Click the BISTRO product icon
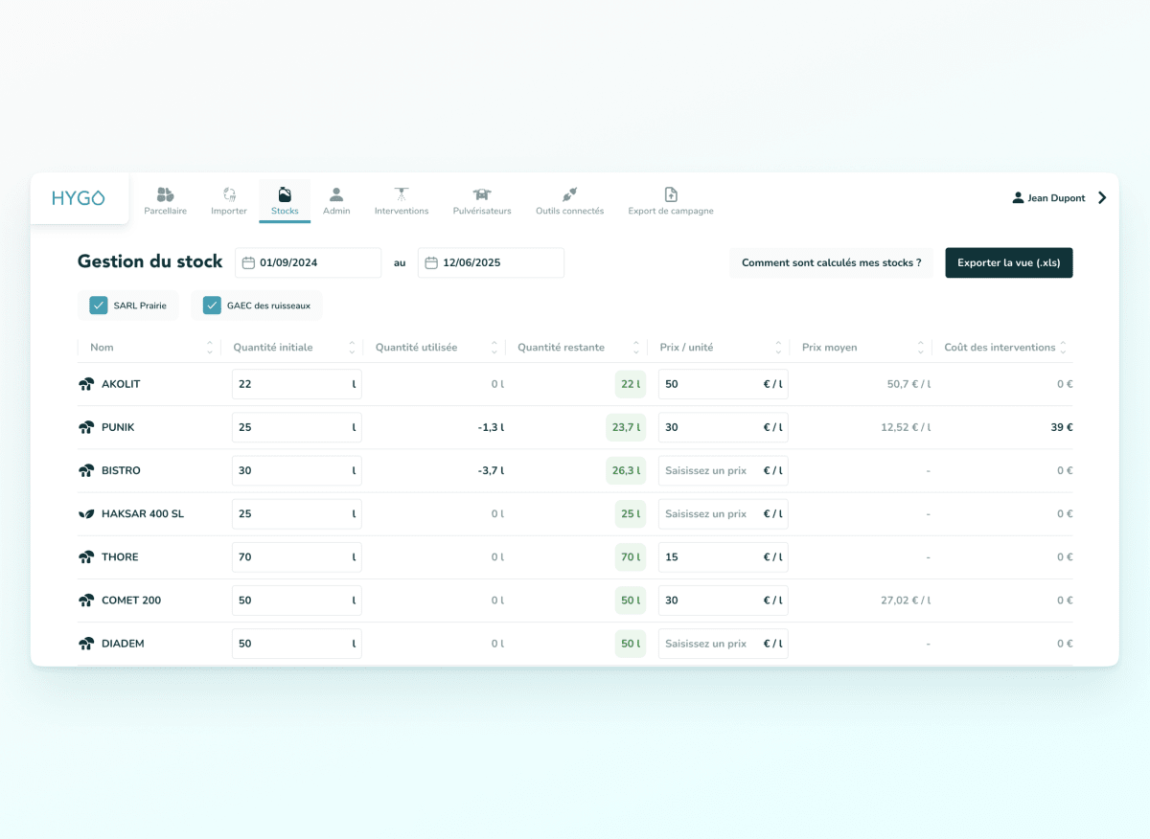This screenshot has width=1150, height=839. tap(86, 470)
